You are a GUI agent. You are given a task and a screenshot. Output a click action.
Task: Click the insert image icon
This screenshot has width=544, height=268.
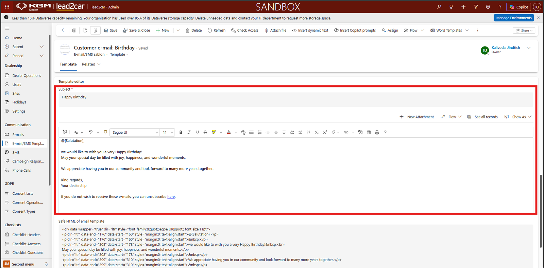(360, 132)
